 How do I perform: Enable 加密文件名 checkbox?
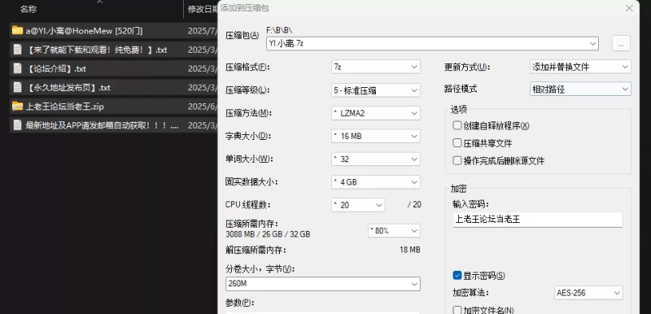pyautogui.click(x=457, y=310)
